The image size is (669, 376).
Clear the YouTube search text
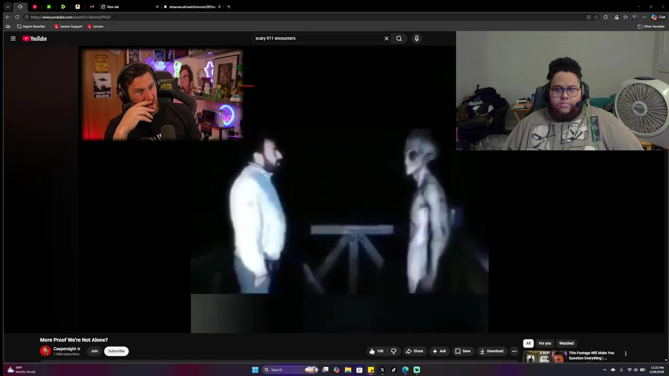(387, 38)
